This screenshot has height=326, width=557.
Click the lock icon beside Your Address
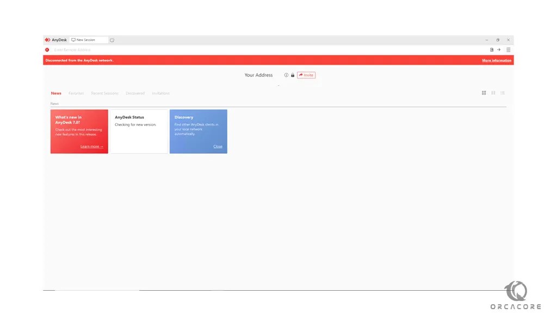click(x=293, y=75)
